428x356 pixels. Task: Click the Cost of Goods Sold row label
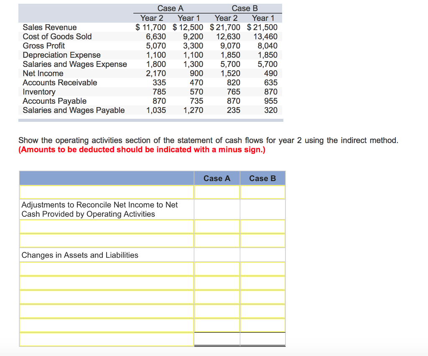pyautogui.click(x=51, y=36)
